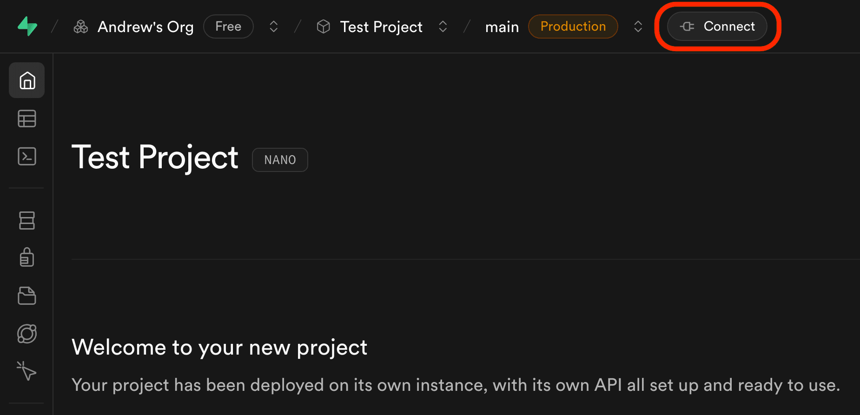860x415 pixels.
Task: Go to the project Home icon
Action: coord(26,80)
